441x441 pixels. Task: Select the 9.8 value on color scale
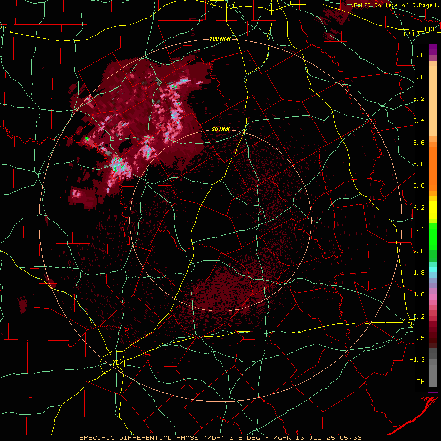[419, 55]
